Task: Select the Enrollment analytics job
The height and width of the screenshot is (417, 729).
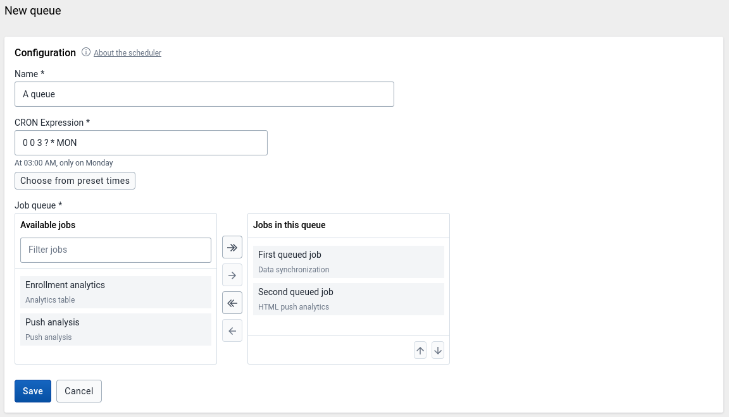Action: (x=116, y=291)
